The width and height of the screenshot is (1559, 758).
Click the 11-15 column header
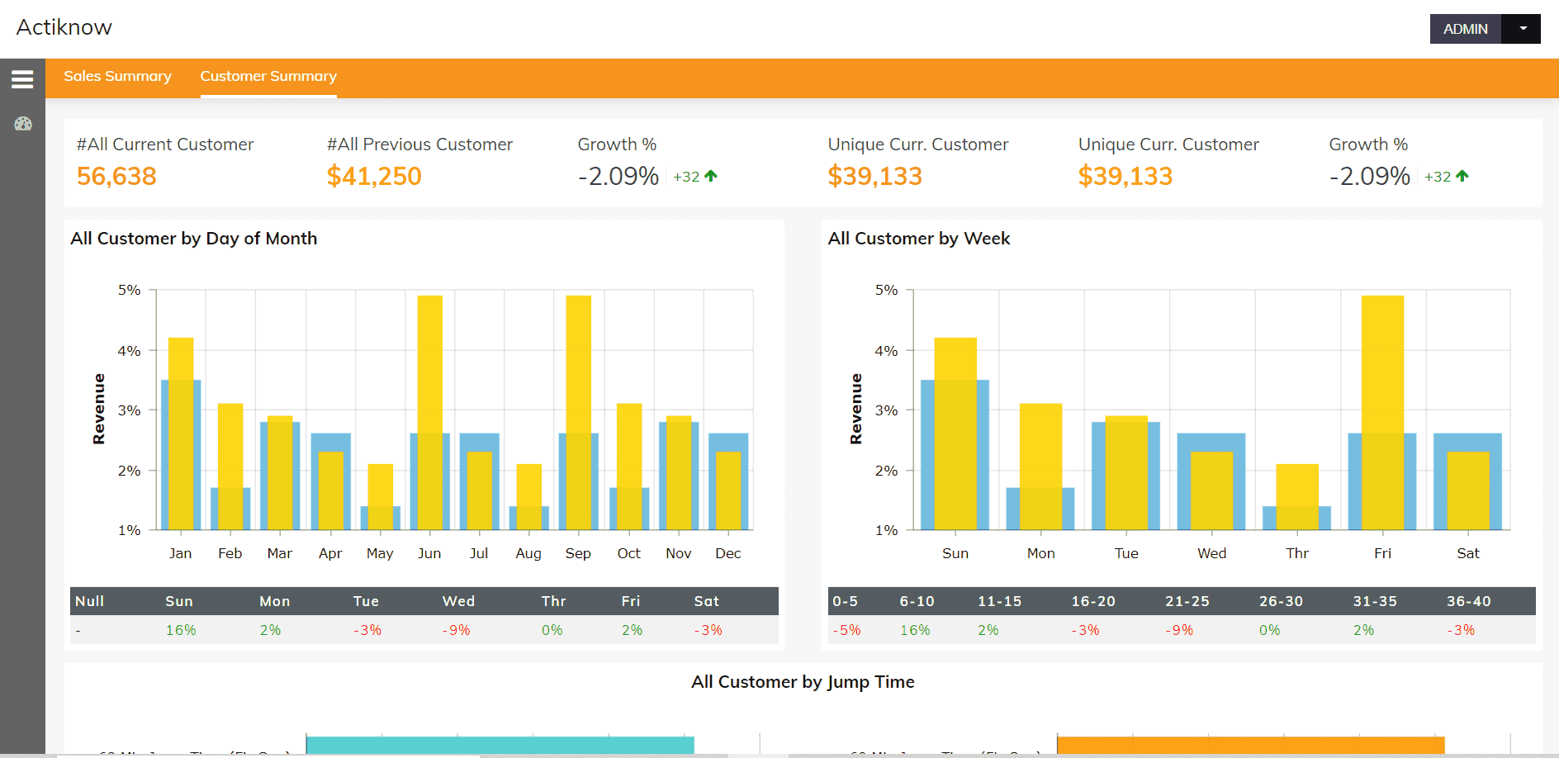(999, 601)
